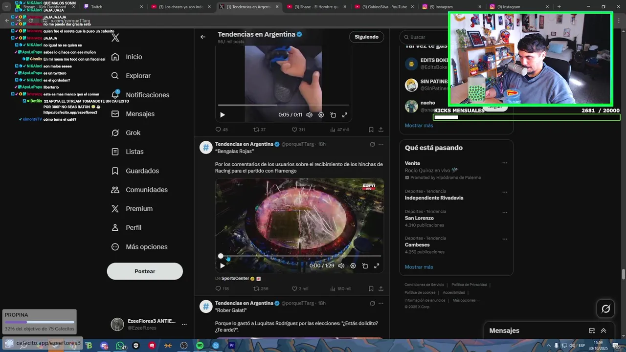Open more options on "Bengalas Rojas" tweet
This screenshot has height=352, width=626.
point(381,144)
